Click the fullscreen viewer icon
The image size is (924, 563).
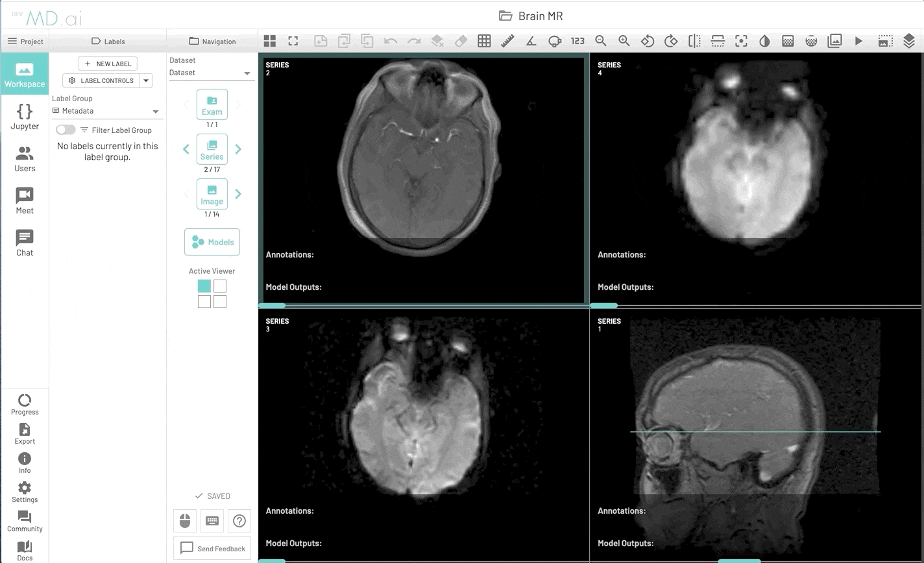tap(293, 41)
